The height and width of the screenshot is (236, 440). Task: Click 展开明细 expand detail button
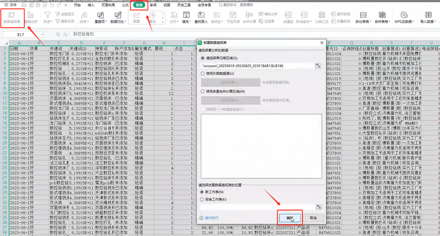pyautogui.click(x=341, y=14)
